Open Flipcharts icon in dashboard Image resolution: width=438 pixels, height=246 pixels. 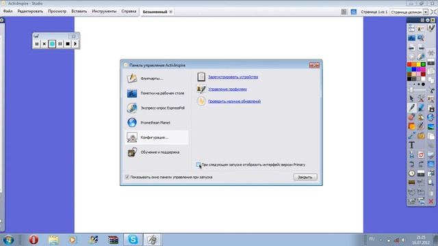click(x=131, y=79)
